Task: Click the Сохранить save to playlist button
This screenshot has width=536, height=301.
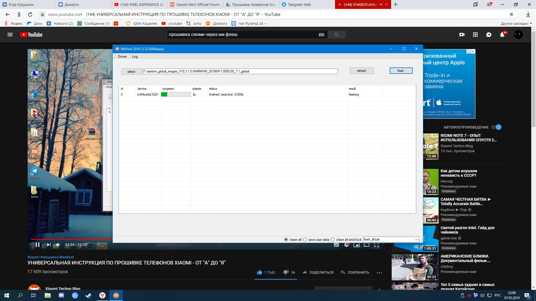Action: tap(355, 272)
